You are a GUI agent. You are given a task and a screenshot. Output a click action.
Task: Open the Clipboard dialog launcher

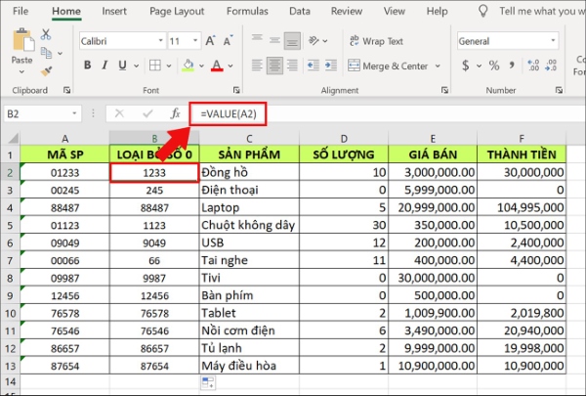click(x=66, y=90)
